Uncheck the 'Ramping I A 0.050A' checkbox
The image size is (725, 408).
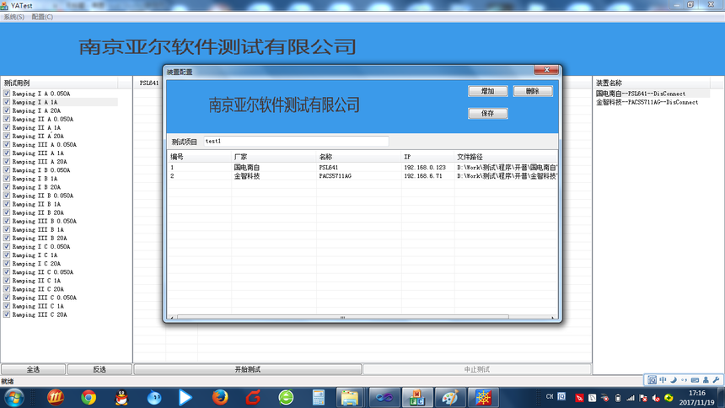[7, 94]
